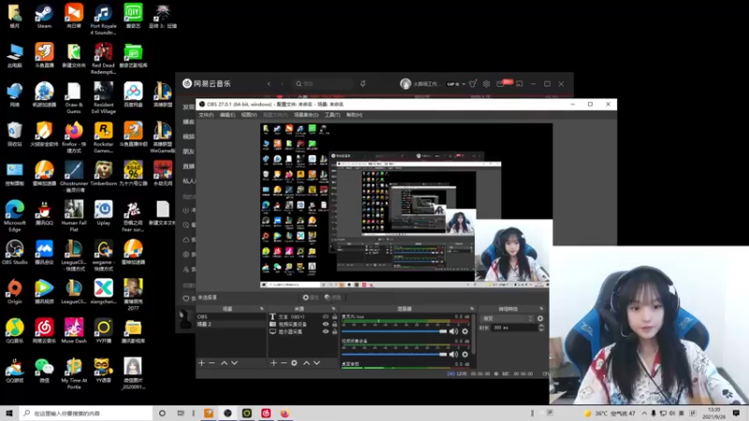Image resolution: width=749 pixels, height=421 pixels.
Task: Open Uplay desktop shortcut
Action: point(103,213)
